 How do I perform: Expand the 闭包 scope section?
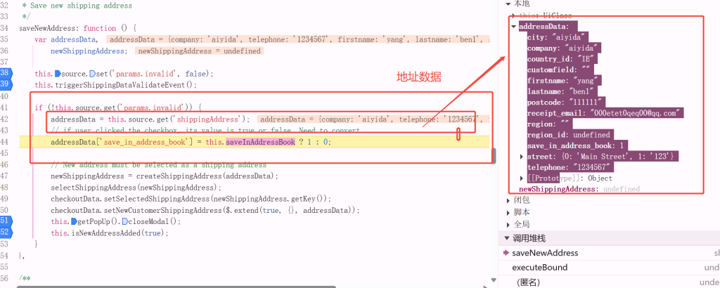pos(508,200)
